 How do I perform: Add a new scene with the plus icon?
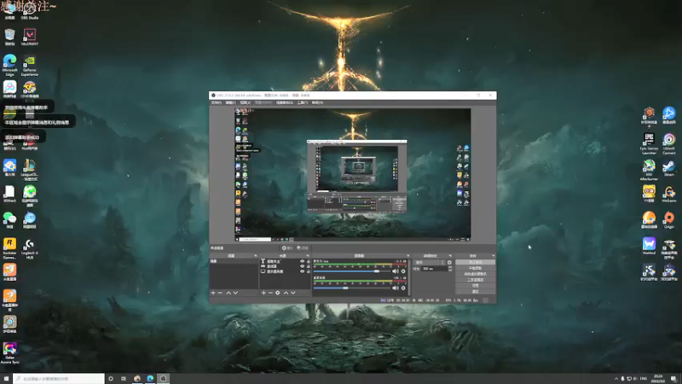(213, 293)
